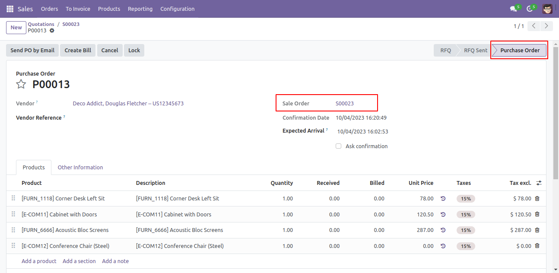Grab drag handle of Cabinet with Doors row
Screen dimensions: 559x273
point(13,214)
